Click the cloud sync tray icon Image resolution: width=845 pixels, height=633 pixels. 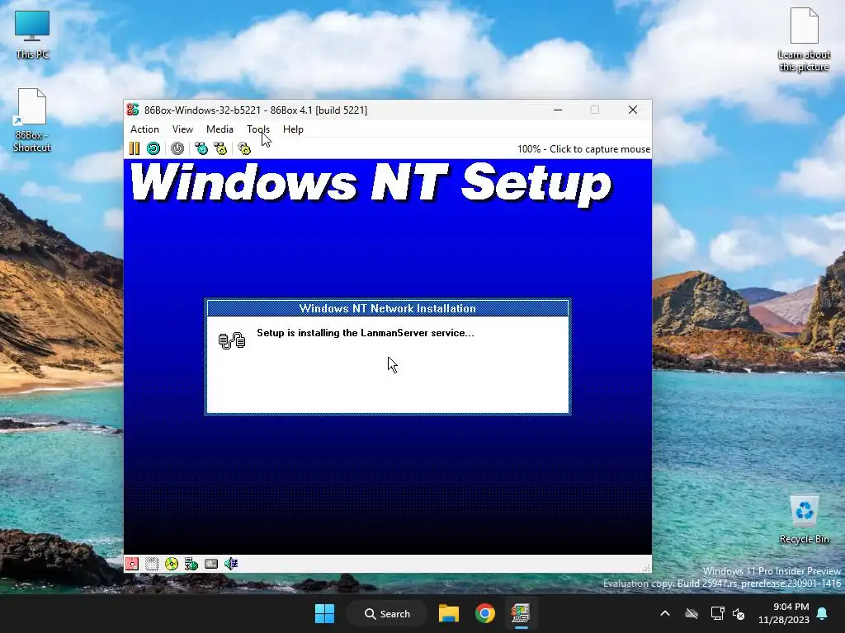692,613
